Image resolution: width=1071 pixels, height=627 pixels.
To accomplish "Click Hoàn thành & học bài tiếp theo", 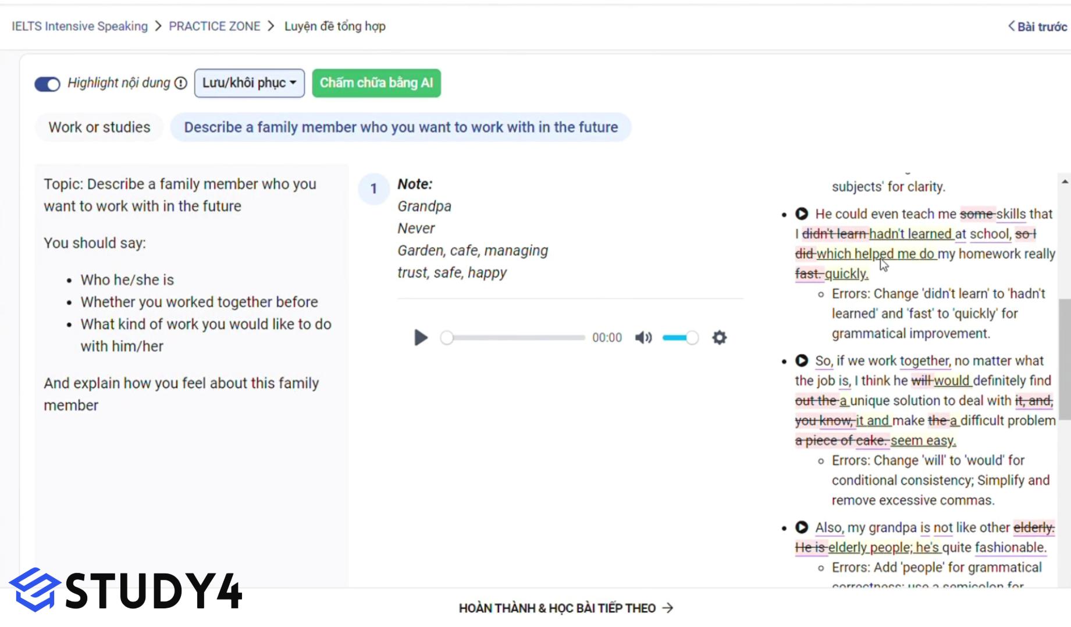I will tap(557, 608).
